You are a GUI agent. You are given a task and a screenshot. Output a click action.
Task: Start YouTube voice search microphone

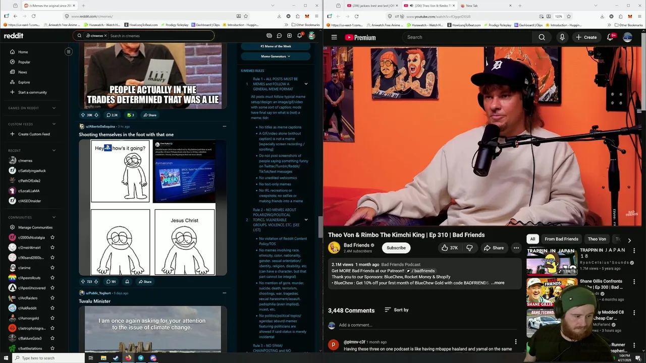562,37
